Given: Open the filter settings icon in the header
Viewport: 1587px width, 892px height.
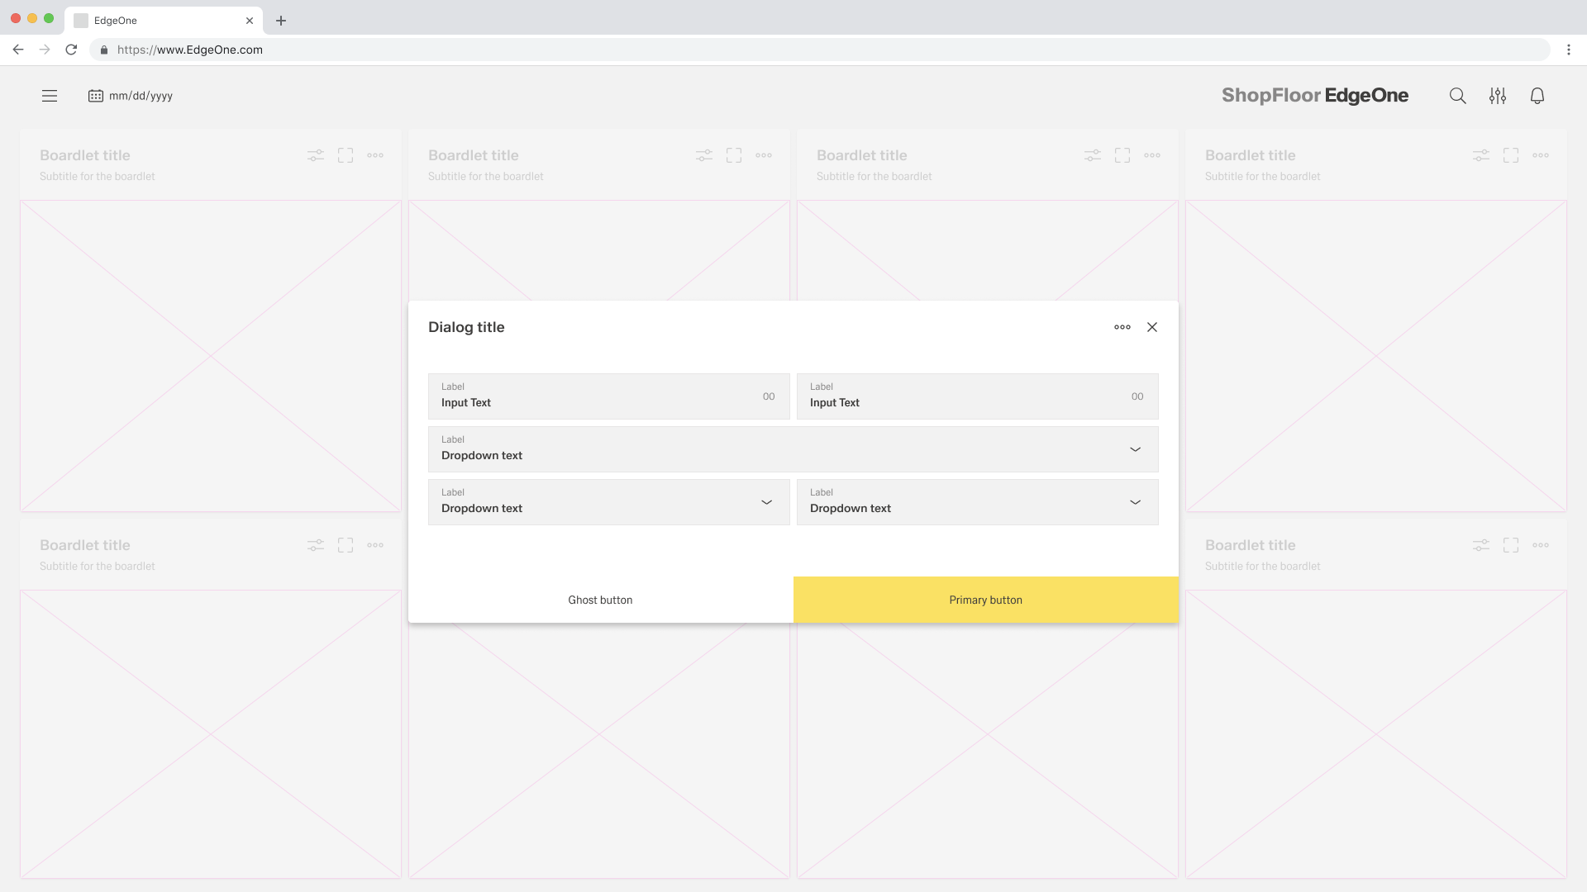Looking at the screenshot, I should coord(1498,96).
